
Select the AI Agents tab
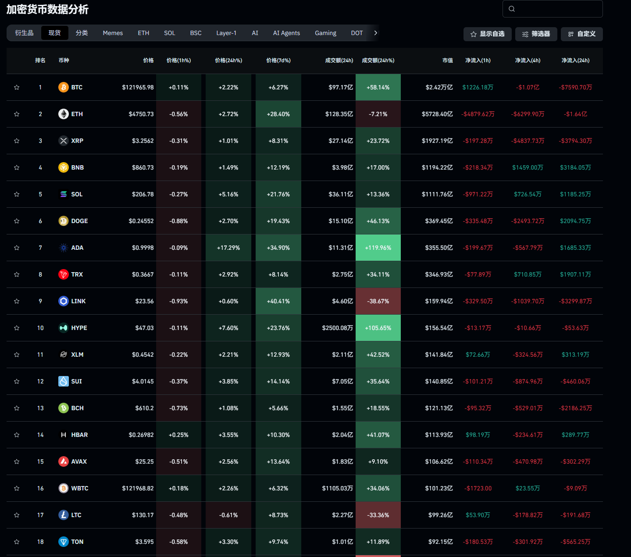(286, 33)
